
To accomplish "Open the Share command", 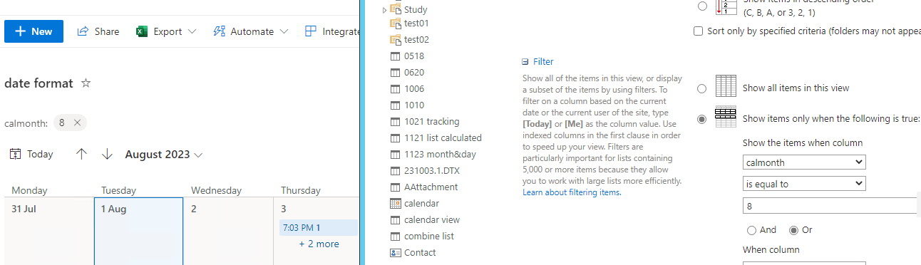I will pos(98,31).
